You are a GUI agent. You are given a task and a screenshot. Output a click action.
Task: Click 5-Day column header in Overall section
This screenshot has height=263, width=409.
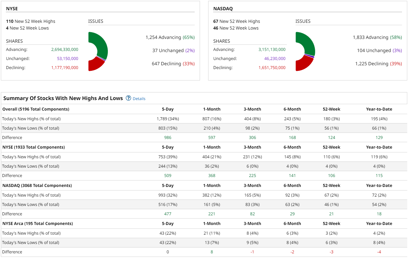[168, 109]
